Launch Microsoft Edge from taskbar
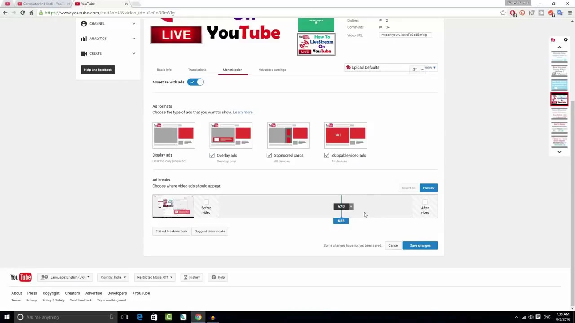Viewport: 575px width, 323px height. [x=140, y=317]
